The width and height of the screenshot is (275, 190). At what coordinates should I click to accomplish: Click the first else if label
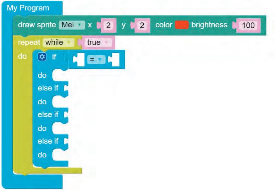[48, 88]
